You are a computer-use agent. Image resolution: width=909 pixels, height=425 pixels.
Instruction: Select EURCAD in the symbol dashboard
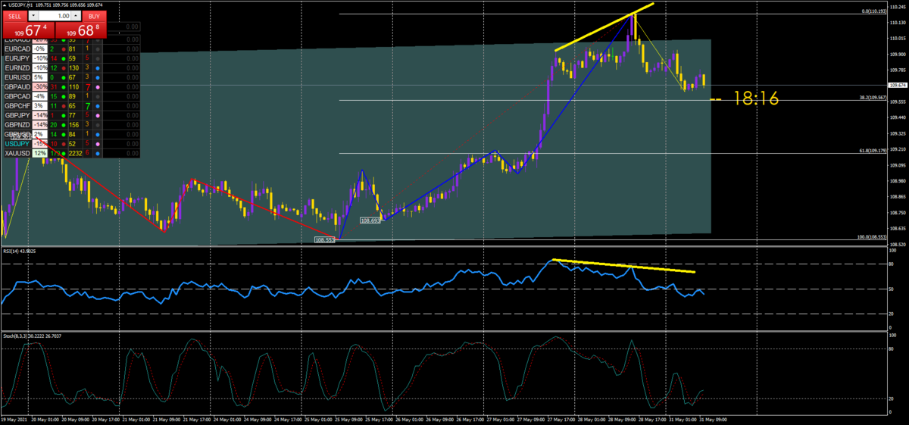coord(17,48)
